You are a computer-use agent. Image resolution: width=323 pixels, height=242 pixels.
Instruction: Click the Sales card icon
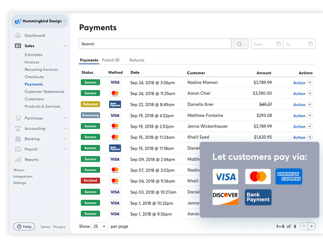pyautogui.click(x=18, y=46)
